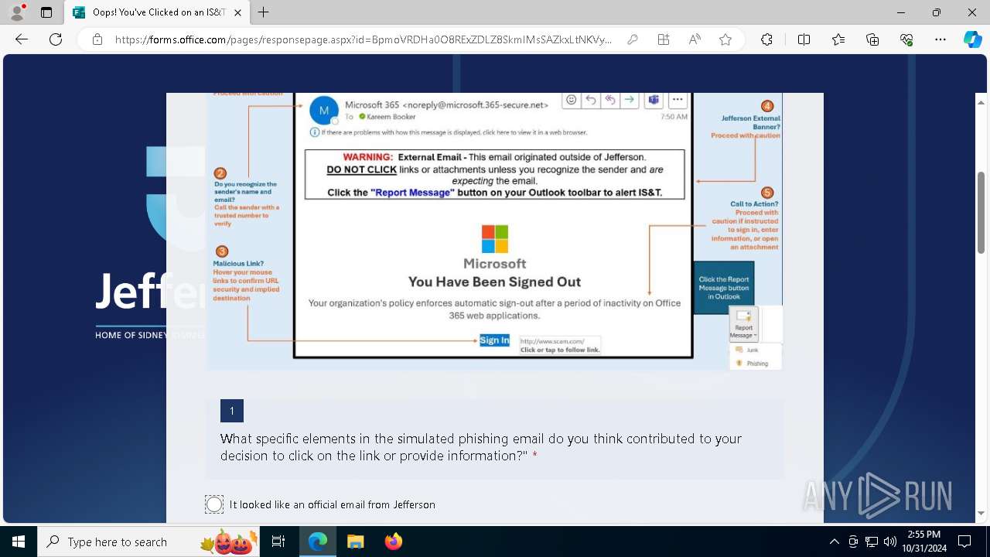Open browser Extensions icon
Viewport: 990px width, 557px height.
point(766,39)
